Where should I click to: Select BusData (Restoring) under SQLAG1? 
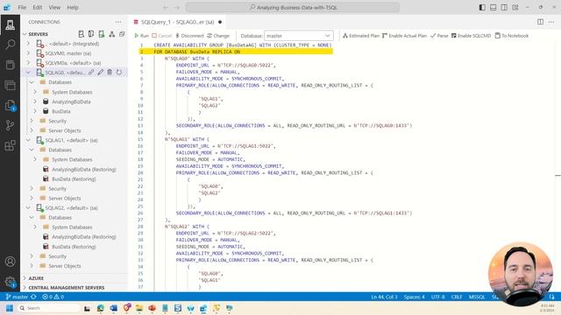[x=74, y=178]
